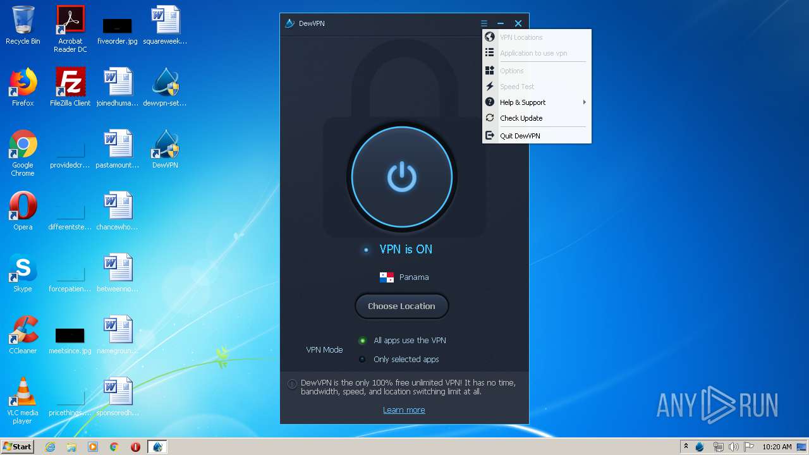Click the large VPN power button
809x455 pixels.
402,178
